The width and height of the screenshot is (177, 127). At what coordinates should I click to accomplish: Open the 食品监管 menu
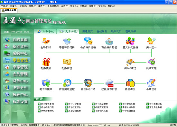(53, 6)
